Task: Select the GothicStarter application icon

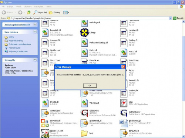Action: coord(124,113)
